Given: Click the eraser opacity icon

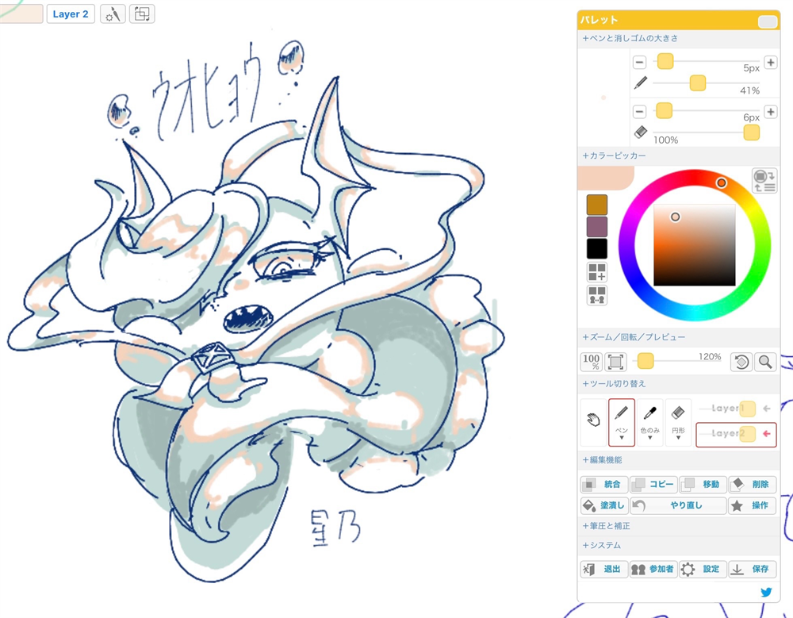Looking at the screenshot, I should (640, 132).
